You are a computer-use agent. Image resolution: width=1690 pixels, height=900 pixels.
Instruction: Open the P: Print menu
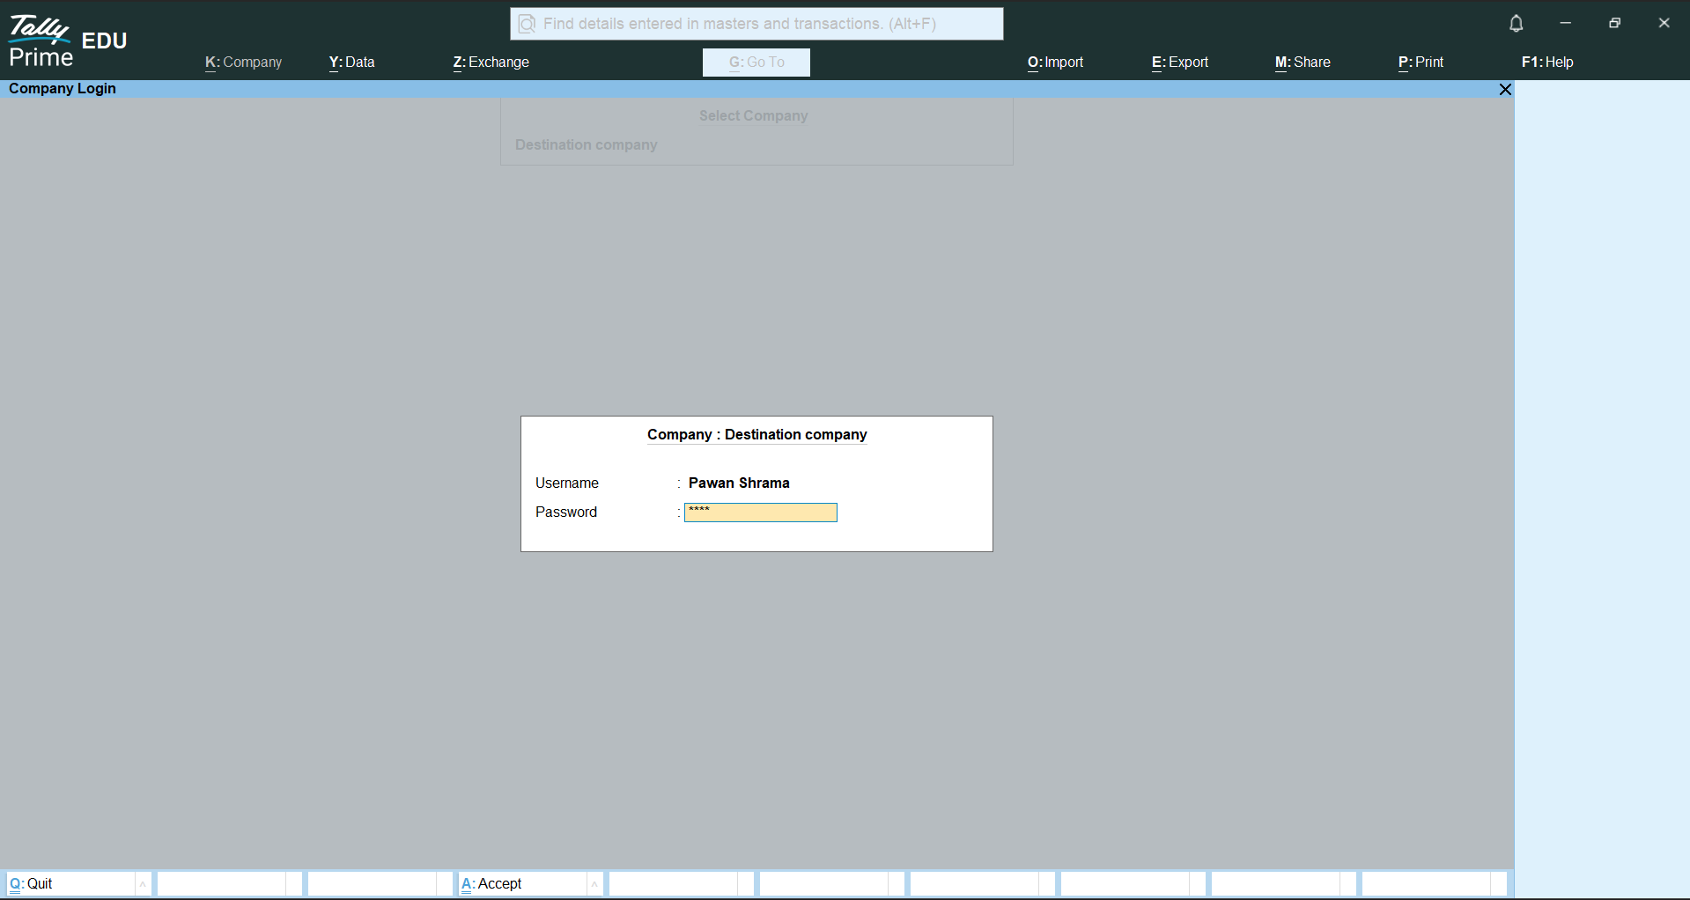coord(1421,63)
